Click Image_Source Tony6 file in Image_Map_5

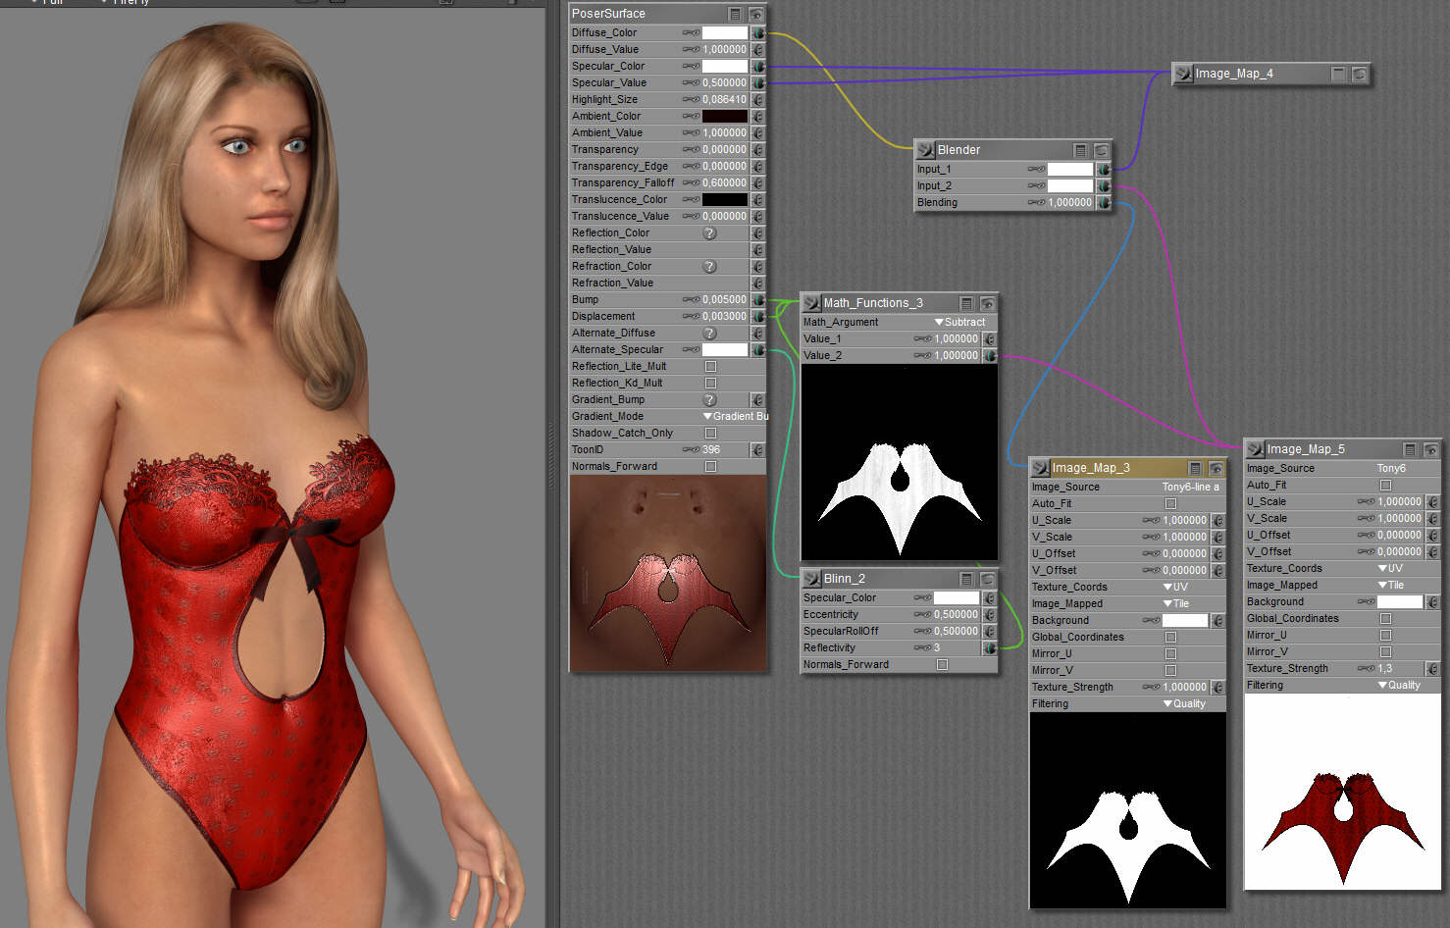tap(1391, 469)
